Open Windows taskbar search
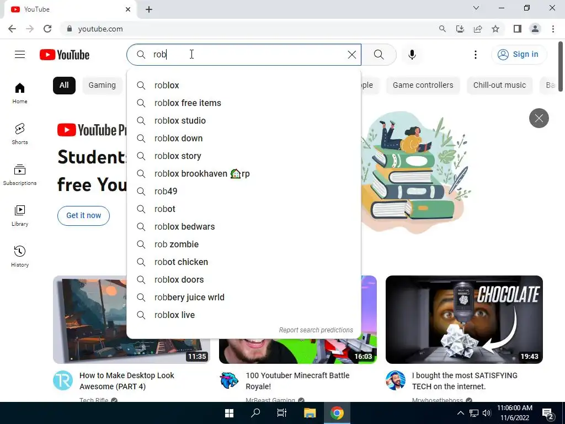Image resolution: width=565 pixels, height=424 pixels. (x=255, y=413)
